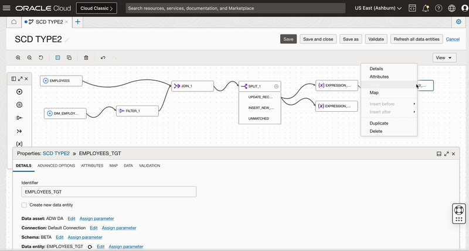Select the Filter operator in the palette
Screen dimensions: 469x251
tap(19, 118)
